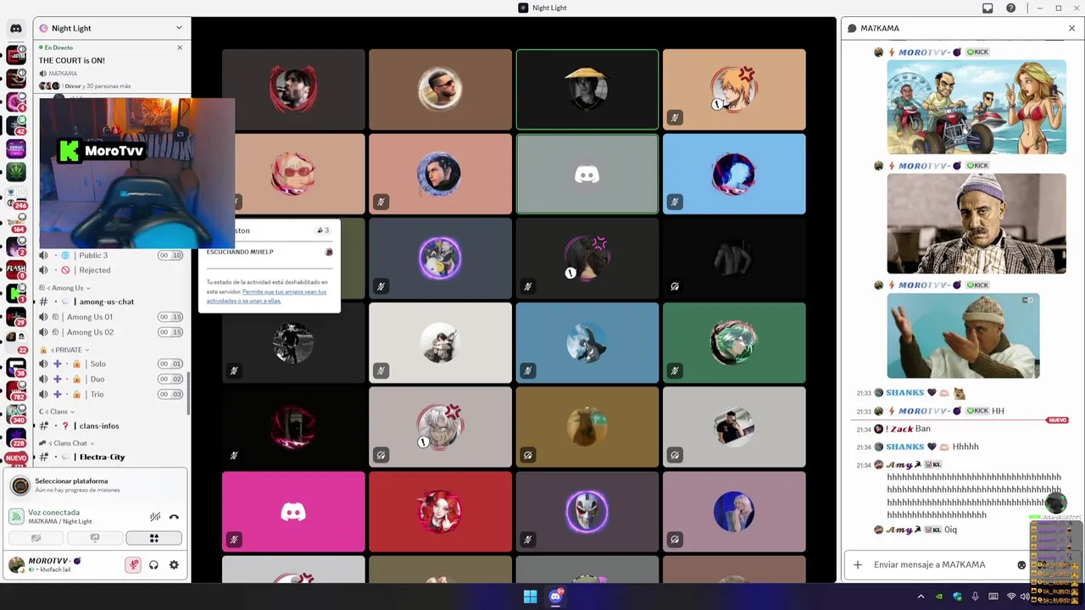1085x610 pixels.
Task: Click Windows Security shield tray icon
Action: point(957,596)
